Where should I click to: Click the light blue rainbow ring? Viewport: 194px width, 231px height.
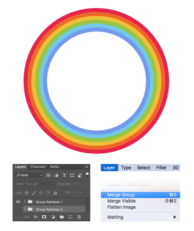pos(96,26)
